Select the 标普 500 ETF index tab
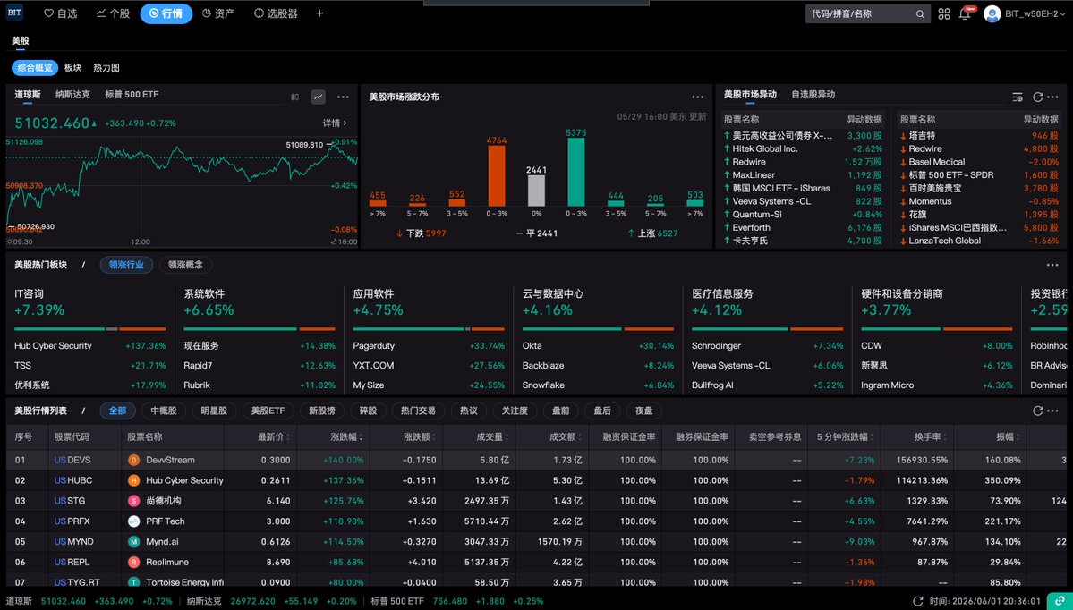This screenshot has height=610, width=1073. (x=132, y=95)
